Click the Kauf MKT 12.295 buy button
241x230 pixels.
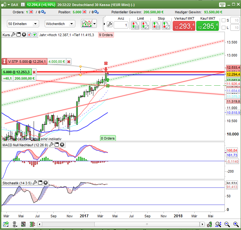point(207,26)
